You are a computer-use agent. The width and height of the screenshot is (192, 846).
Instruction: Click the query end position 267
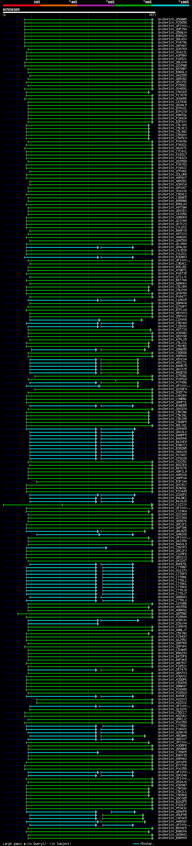[x=151, y=15]
